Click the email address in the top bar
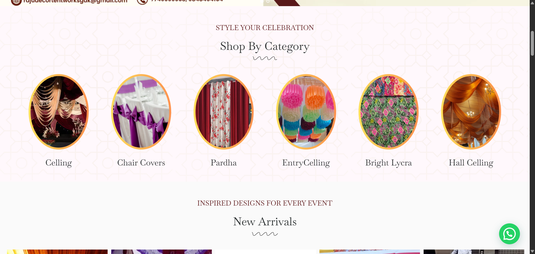This screenshot has height=254, width=535. pyautogui.click(x=75, y=1)
